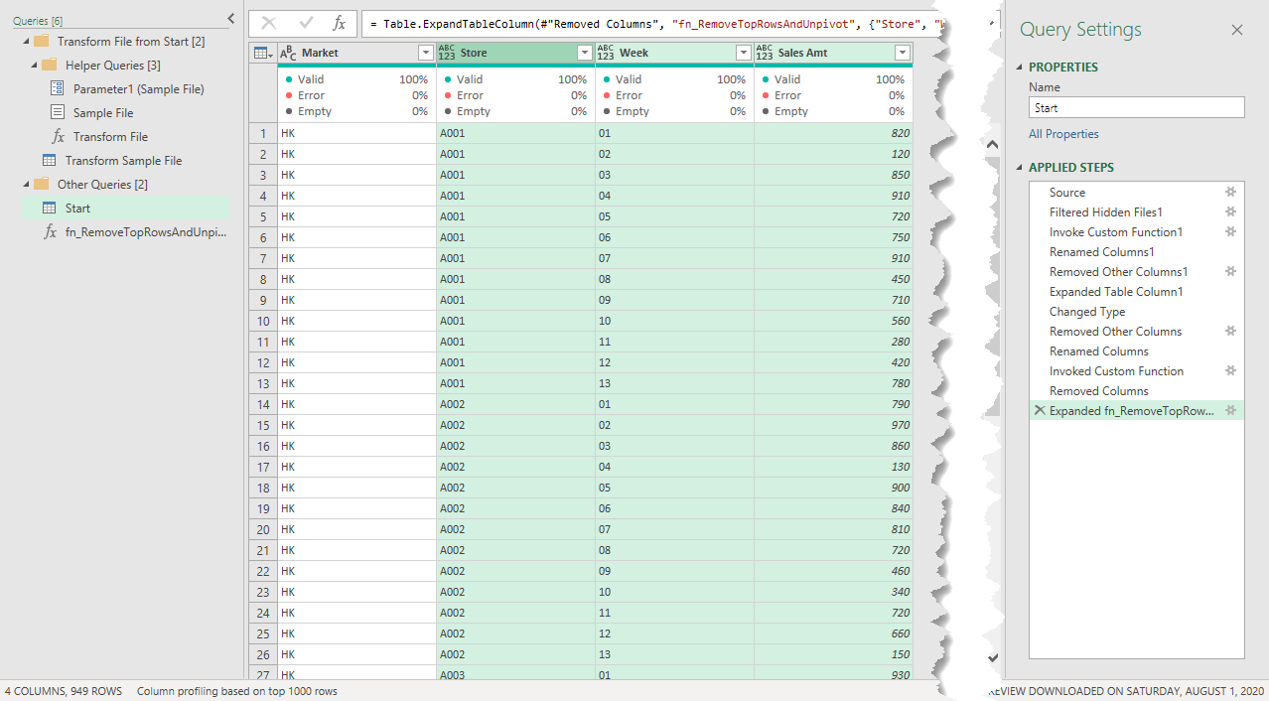Click the query Name input field
1269x701 pixels.
(x=1136, y=108)
